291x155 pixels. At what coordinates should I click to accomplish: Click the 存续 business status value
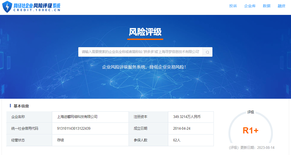pos(60,140)
